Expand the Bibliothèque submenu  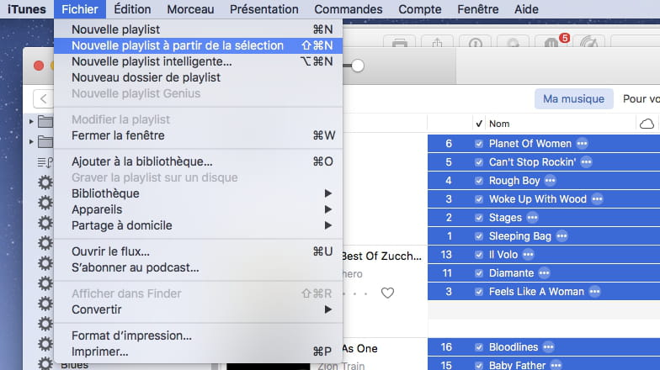pyautogui.click(x=199, y=193)
